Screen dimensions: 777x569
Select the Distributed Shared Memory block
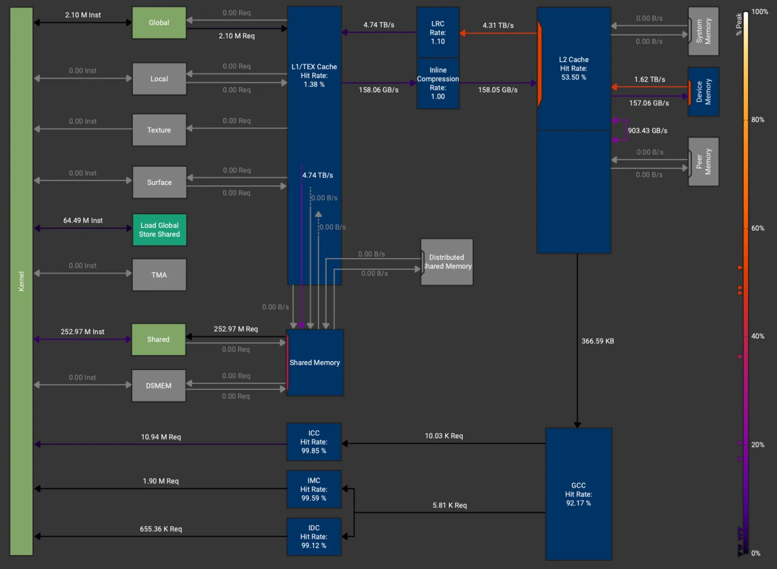pos(447,262)
